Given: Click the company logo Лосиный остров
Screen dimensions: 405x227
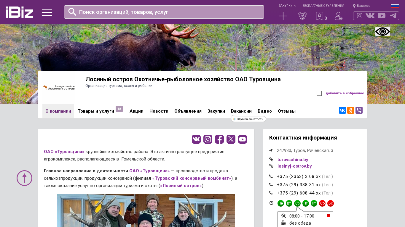Looking at the screenshot, I should click(59, 87).
